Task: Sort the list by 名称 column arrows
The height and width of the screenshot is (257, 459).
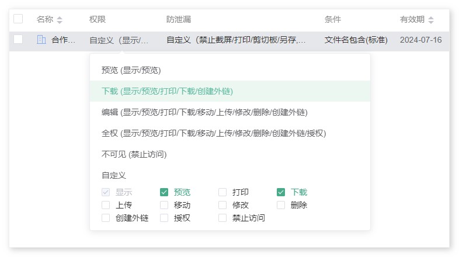Action: coord(60,20)
